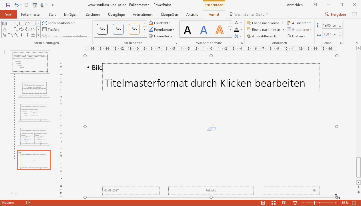Click Anmelden in the title bar
The height and width of the screenshot is (206, 361).
(x=295, y=5)
